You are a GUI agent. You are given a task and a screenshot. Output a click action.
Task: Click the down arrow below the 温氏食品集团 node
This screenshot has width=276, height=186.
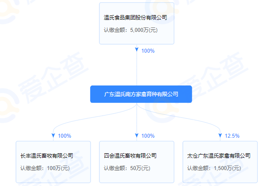(x=137, y=50)
